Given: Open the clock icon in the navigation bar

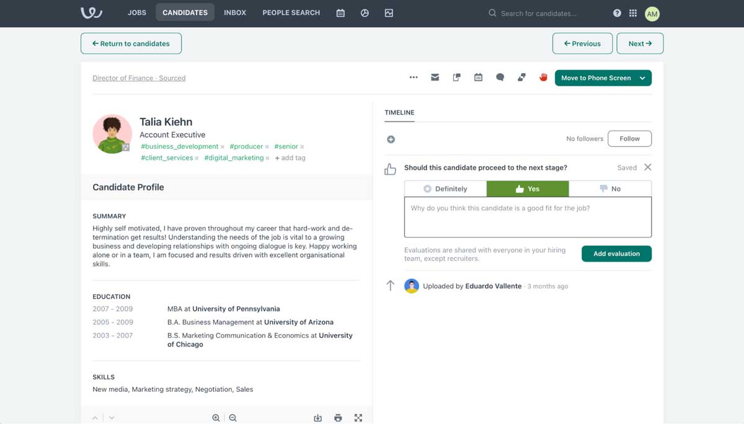Looking at the screenshot, I should click(x=365, y=12).
